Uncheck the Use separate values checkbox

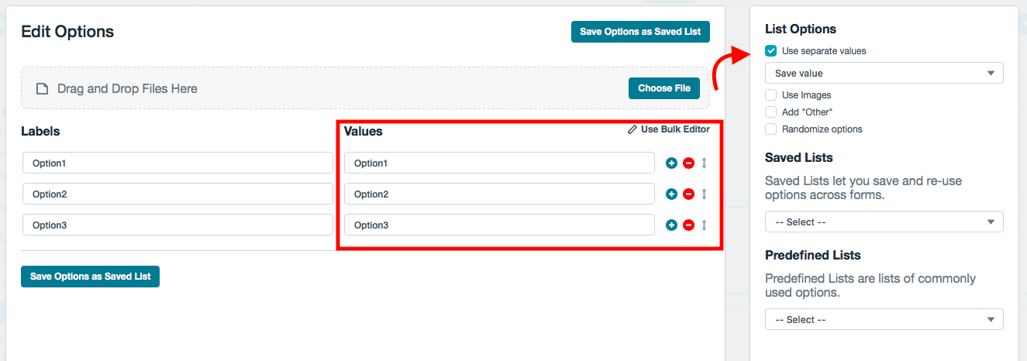pos(771,51)
